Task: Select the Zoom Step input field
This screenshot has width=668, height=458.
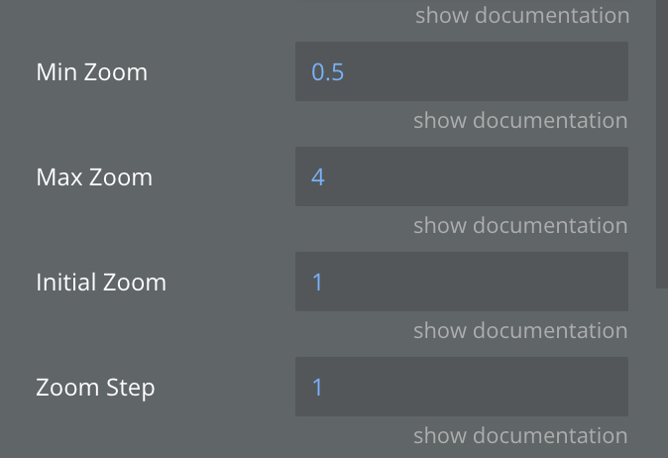Action: pyautogui.click(x=461, y=387)
